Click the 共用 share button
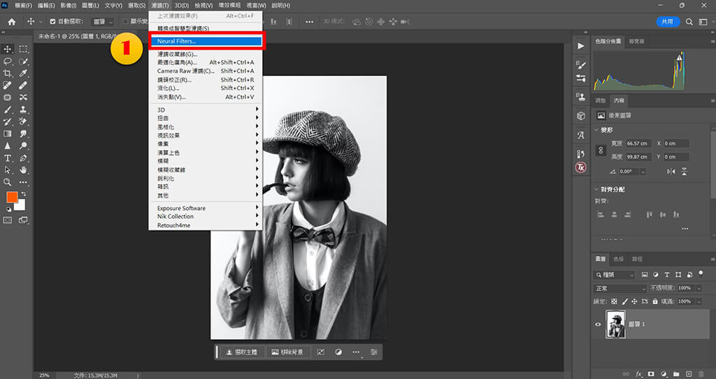Viewport: 716px width, 379px height. coord(668,22)
